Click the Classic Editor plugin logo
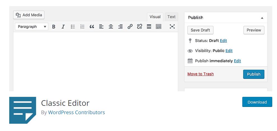This screenshot has height=131, width=277. click(x=23, y=110)
